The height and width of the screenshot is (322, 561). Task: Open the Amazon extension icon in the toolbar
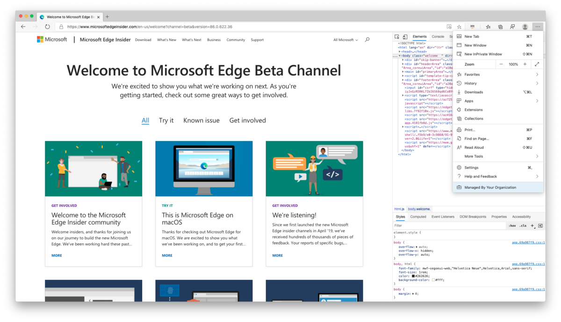472,27
